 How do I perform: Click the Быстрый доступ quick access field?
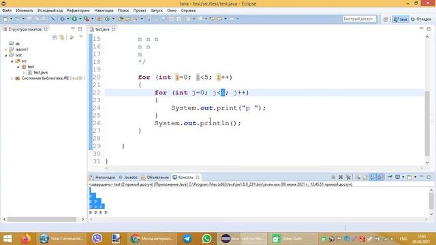(359, 19)
